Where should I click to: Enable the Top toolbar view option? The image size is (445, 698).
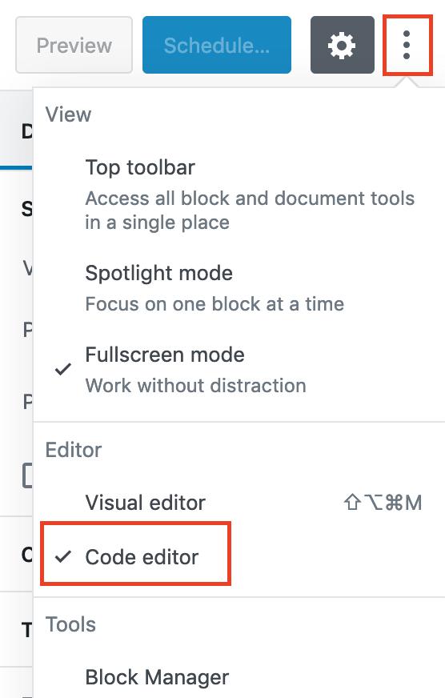(239, 194)
